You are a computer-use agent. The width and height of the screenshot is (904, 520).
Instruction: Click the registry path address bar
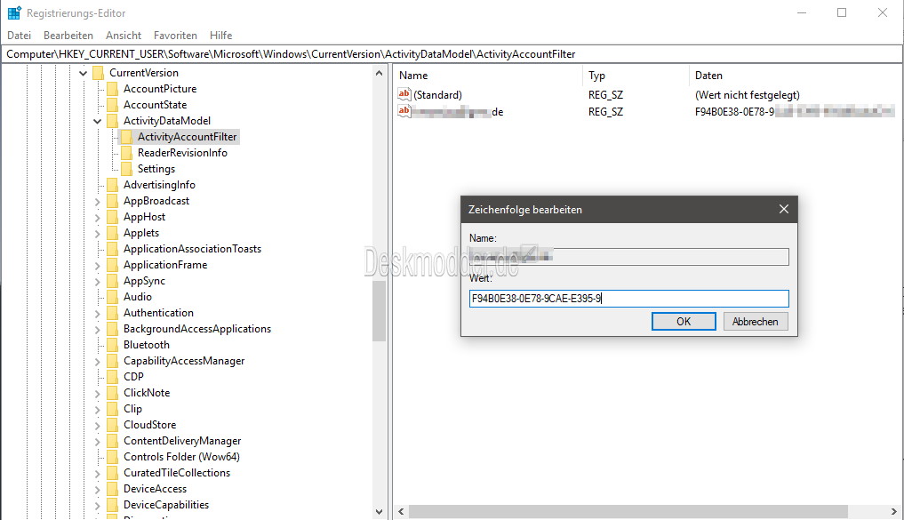(452, 54)
